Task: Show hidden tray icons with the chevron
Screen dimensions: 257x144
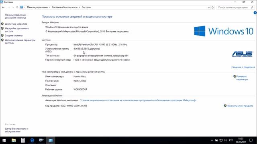Action: coord(212,140)
